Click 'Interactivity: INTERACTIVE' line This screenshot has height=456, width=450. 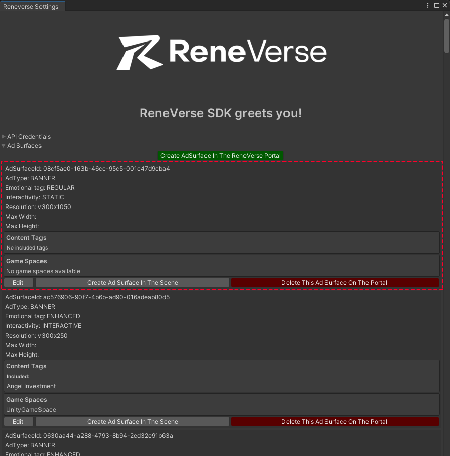tap(43, 326)
